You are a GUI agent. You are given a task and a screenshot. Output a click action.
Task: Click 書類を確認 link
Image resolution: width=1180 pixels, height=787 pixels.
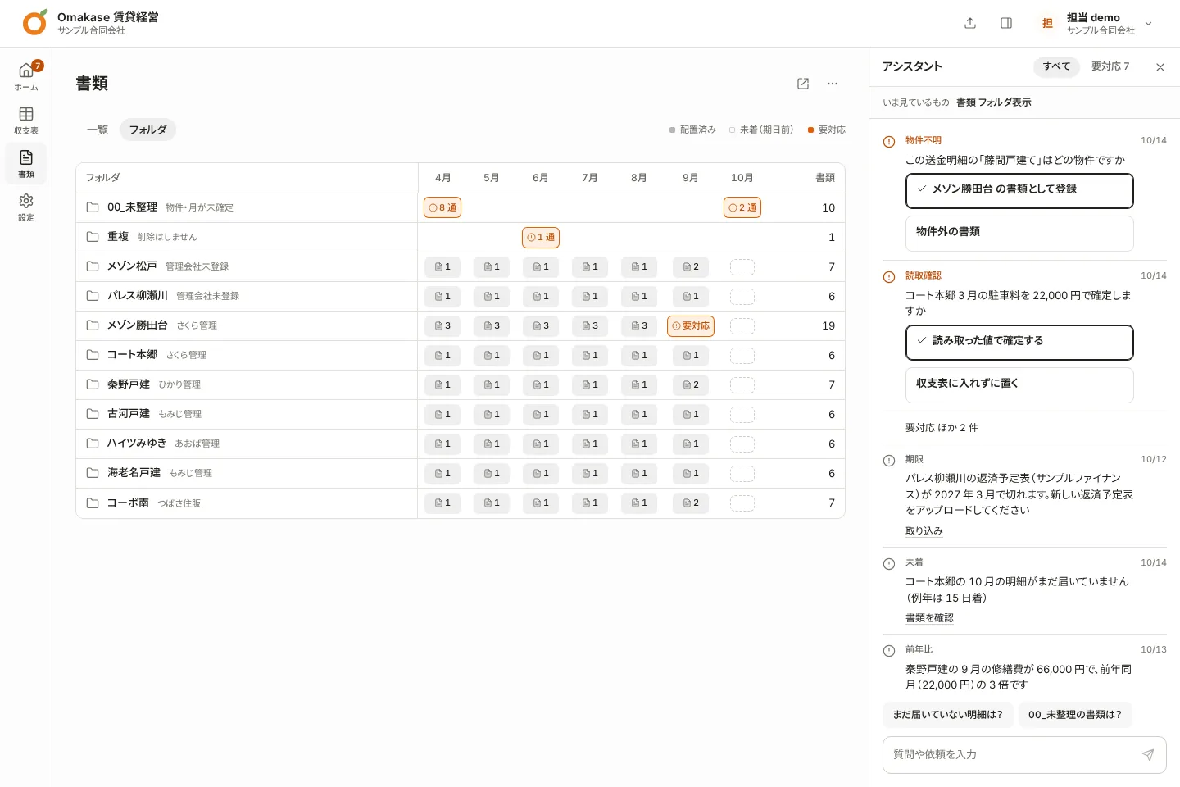point(929,618)
